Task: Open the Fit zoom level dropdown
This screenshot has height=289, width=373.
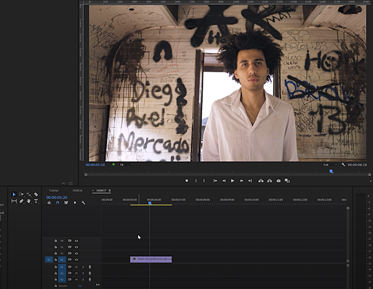Action: (126, 164)
